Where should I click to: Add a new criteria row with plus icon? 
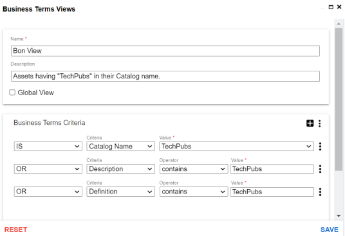click(x=310, y=123)
